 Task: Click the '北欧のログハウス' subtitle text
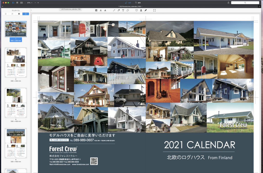coord(186,157)
